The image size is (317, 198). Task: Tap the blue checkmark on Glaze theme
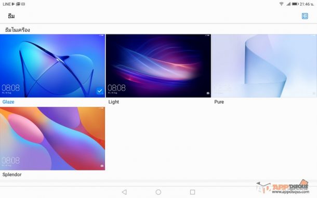coord(99,91)
